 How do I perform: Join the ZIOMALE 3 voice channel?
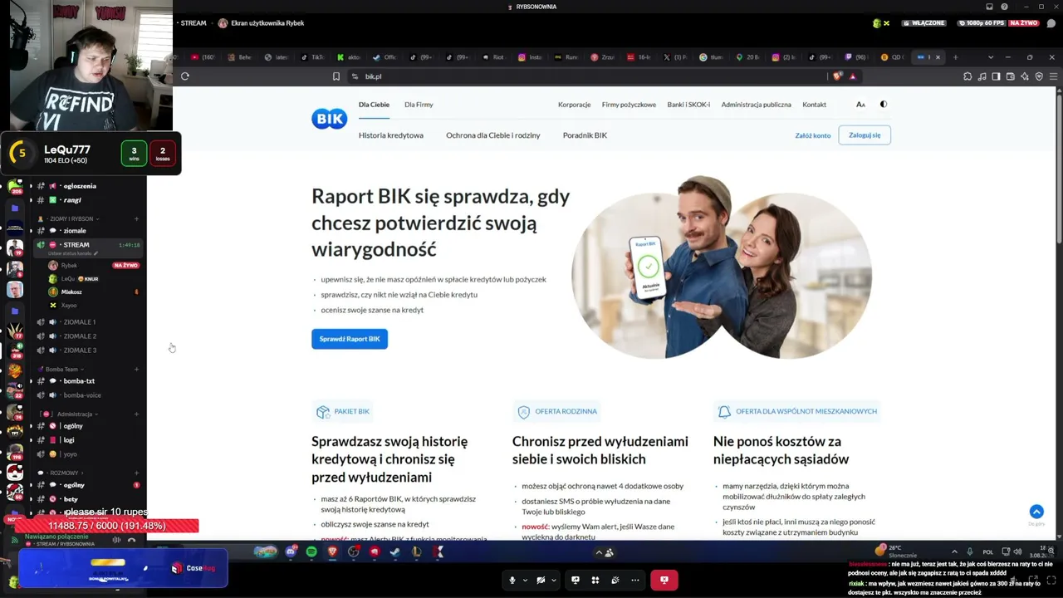[80, 350]
